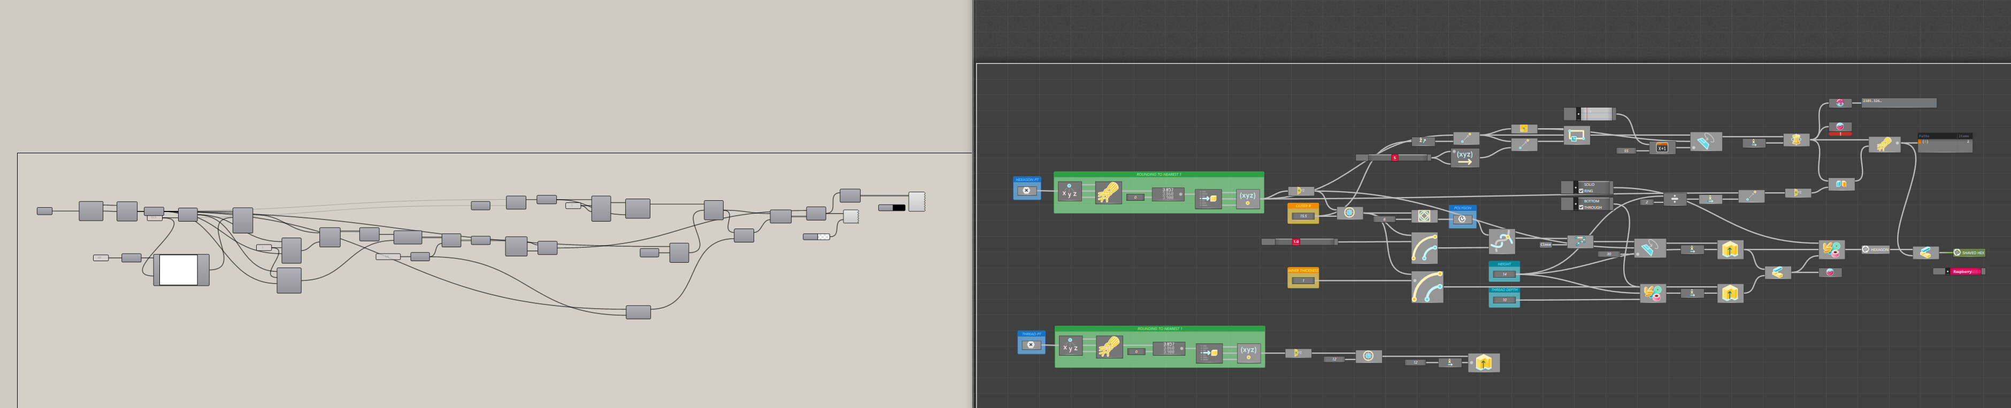This screenshot has height=408, width=2011.
Task: Select the Extrude component in the thread group
Action: pos(1484,362)
